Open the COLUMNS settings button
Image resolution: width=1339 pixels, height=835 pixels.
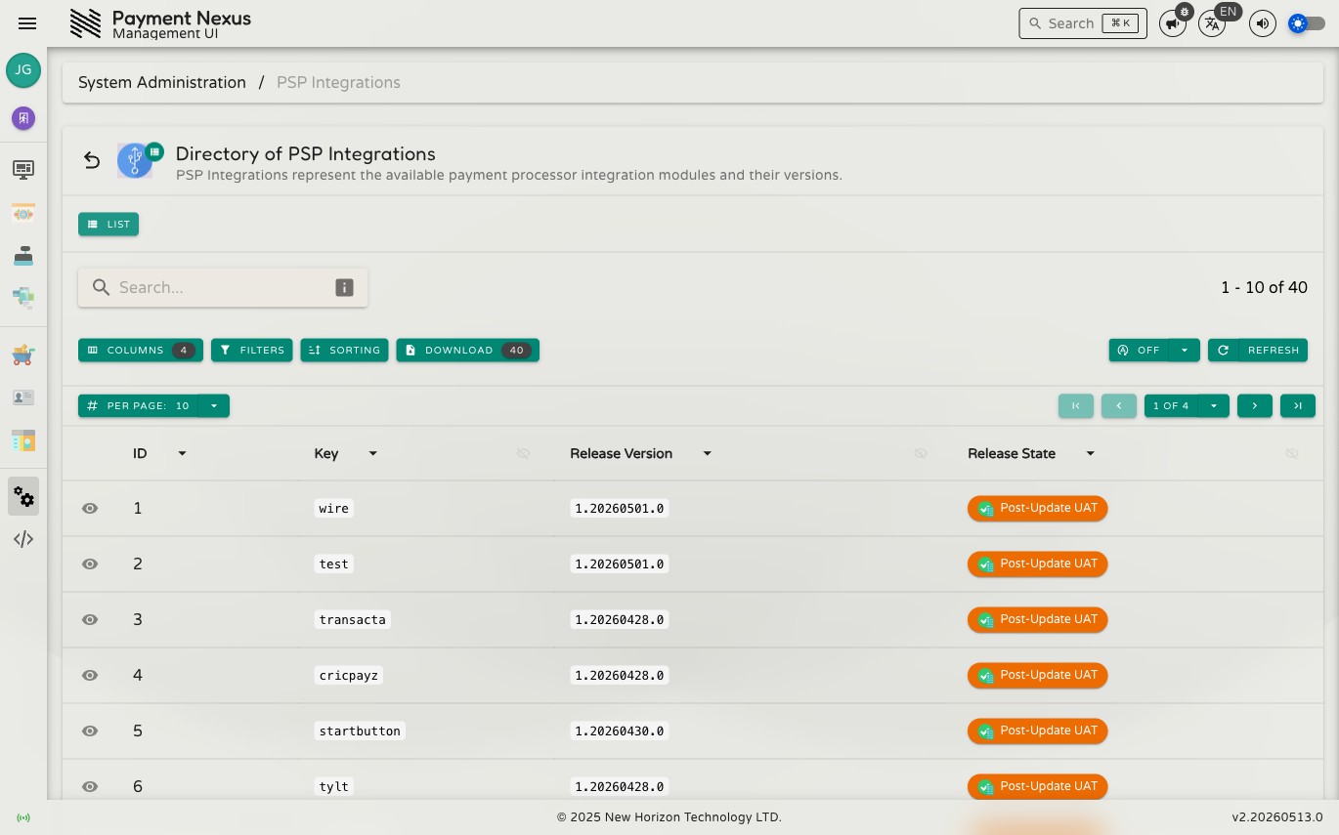pyautogui.click(x=141, y=350)
